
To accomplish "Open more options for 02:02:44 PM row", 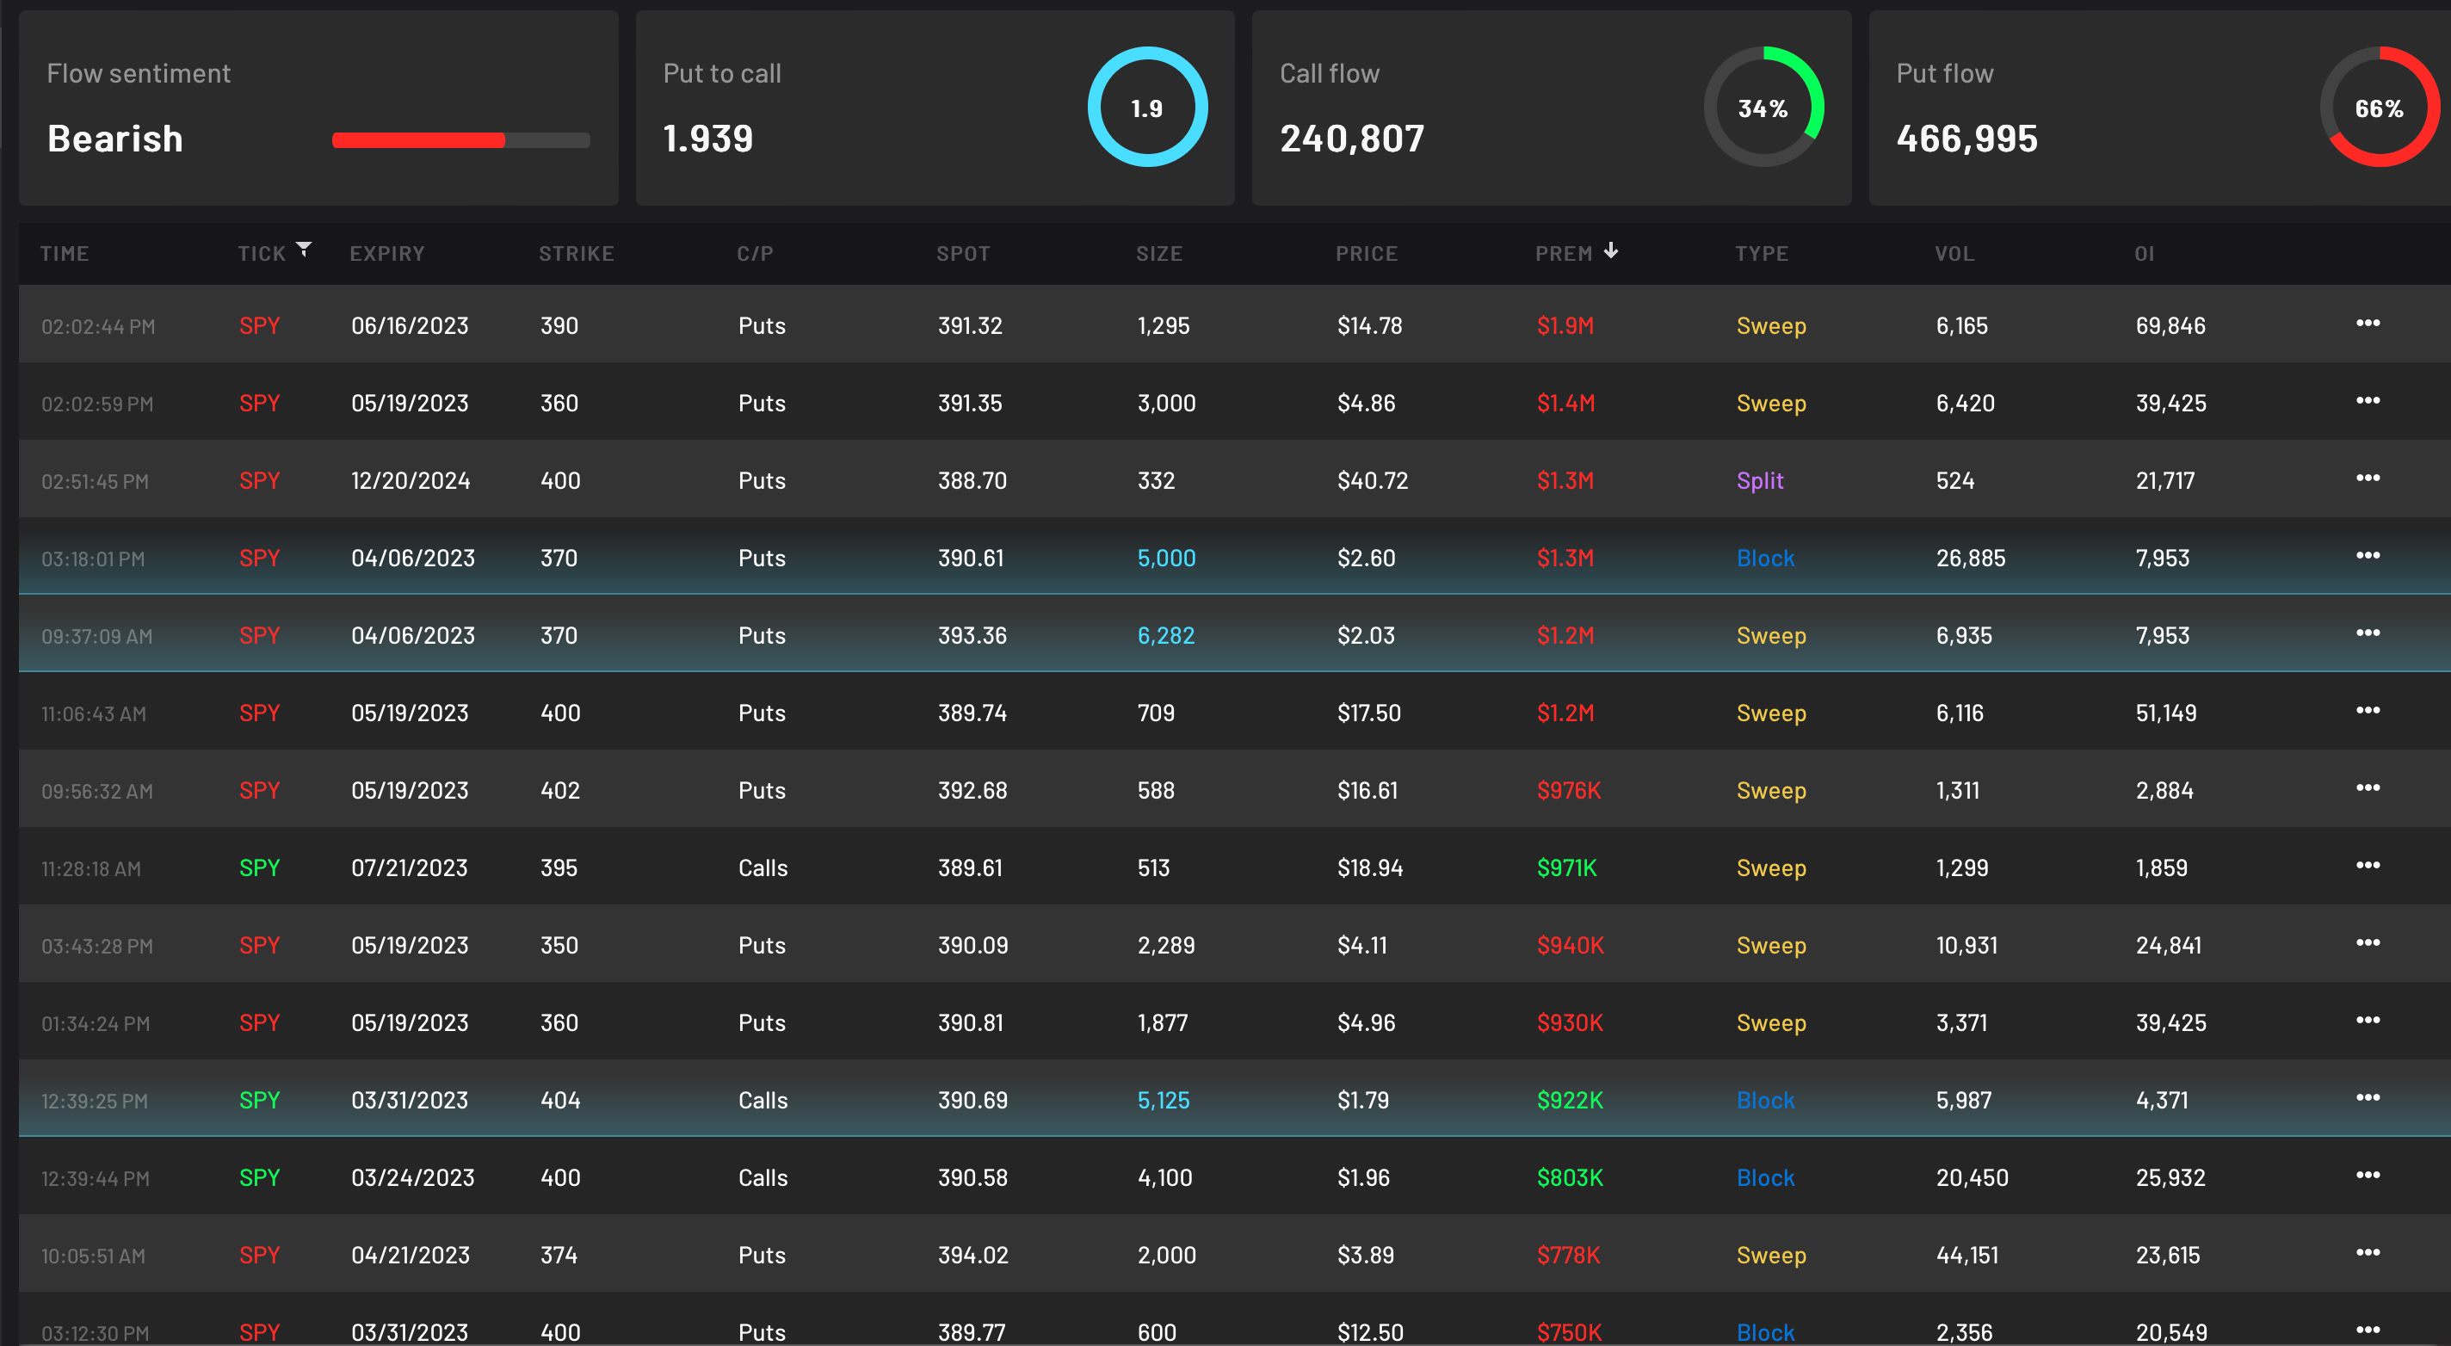I will point(2368,324).
